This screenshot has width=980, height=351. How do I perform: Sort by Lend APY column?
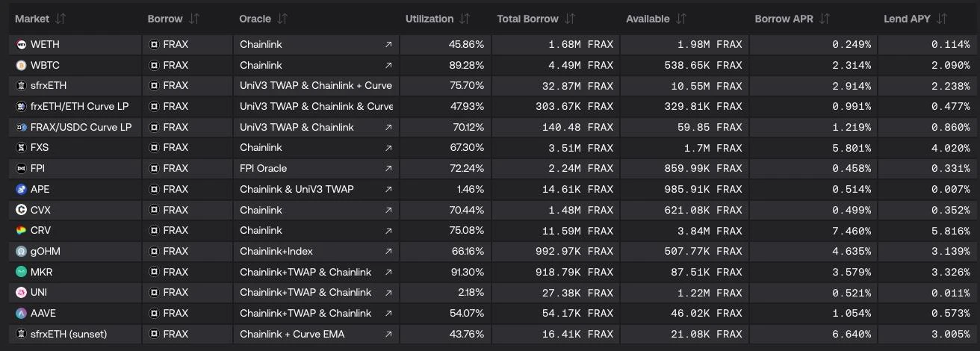(x=942, y=19)
